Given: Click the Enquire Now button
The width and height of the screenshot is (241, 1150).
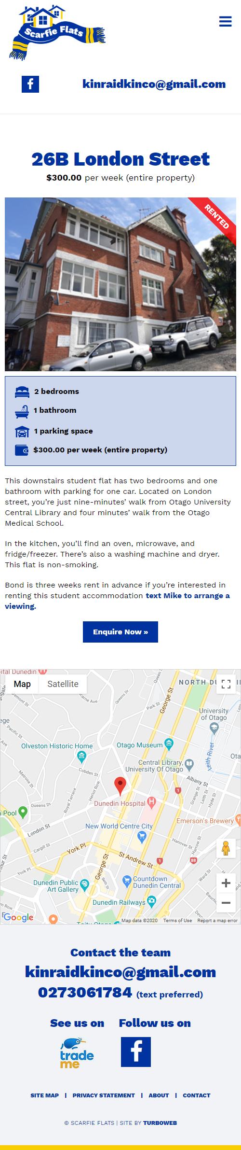Looking at the screenshot, I should [x=120, y=632].
